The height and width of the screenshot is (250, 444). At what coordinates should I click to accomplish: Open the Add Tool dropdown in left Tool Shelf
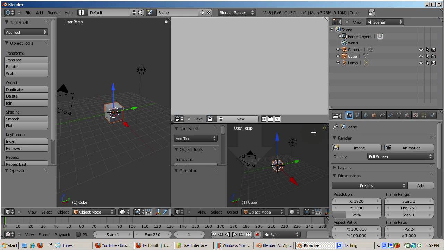pos(26,32)
